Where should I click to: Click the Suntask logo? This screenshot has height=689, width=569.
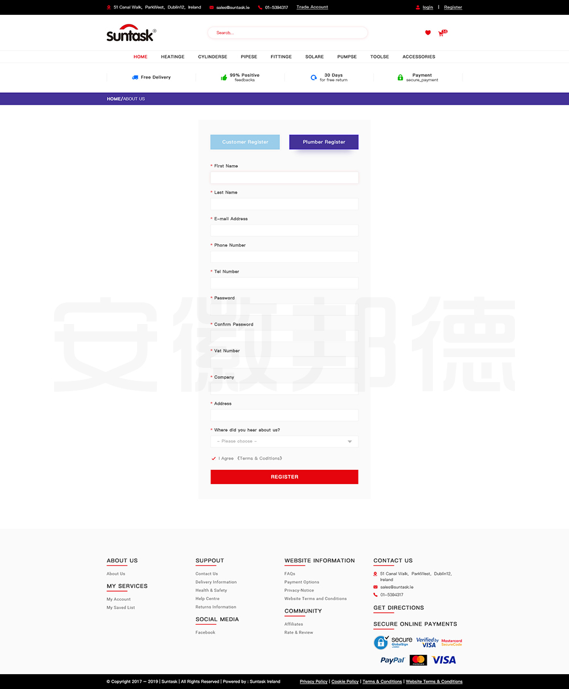[x=130, y=34]
